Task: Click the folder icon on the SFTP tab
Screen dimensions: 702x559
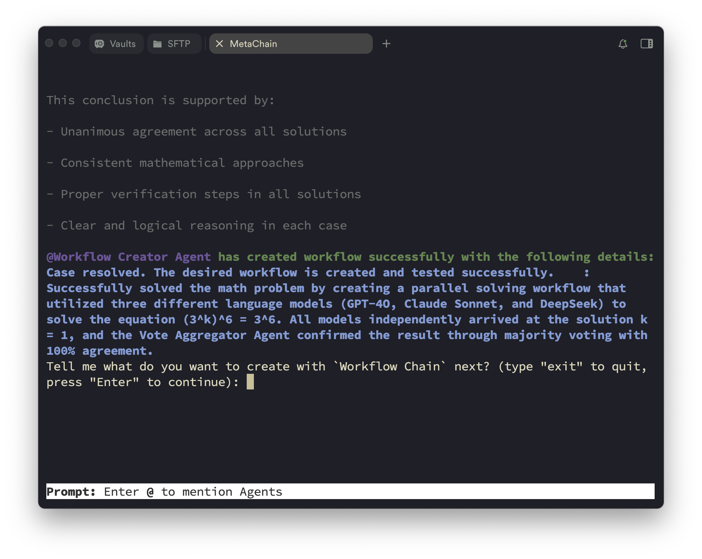Action: (158, 43)
